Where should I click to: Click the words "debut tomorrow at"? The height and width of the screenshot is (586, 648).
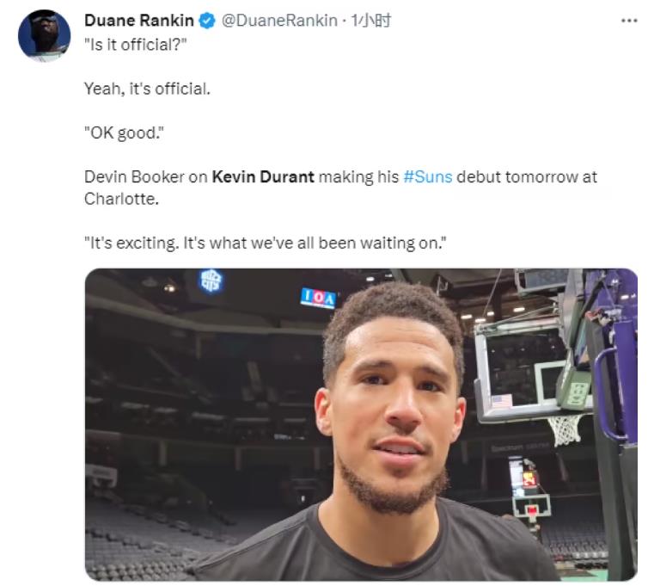click(526, 177)
